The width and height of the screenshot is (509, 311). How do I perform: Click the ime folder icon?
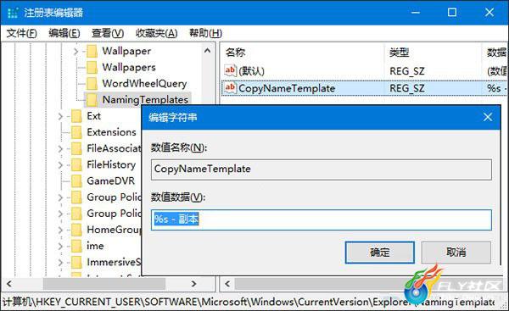pos(76,246)
